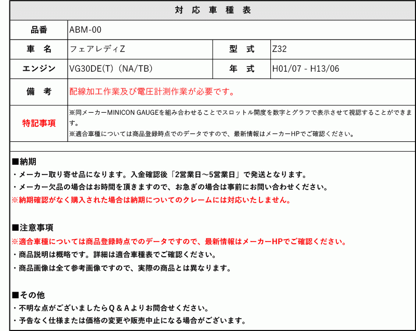Image resolution: width=416 pixels, height=331 pixels.
Task: Select the 車名 label cell
Action: [x=37, y=49]
